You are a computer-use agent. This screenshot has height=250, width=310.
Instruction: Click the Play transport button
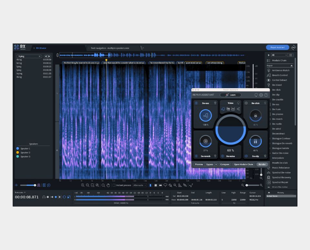point(60,197)
